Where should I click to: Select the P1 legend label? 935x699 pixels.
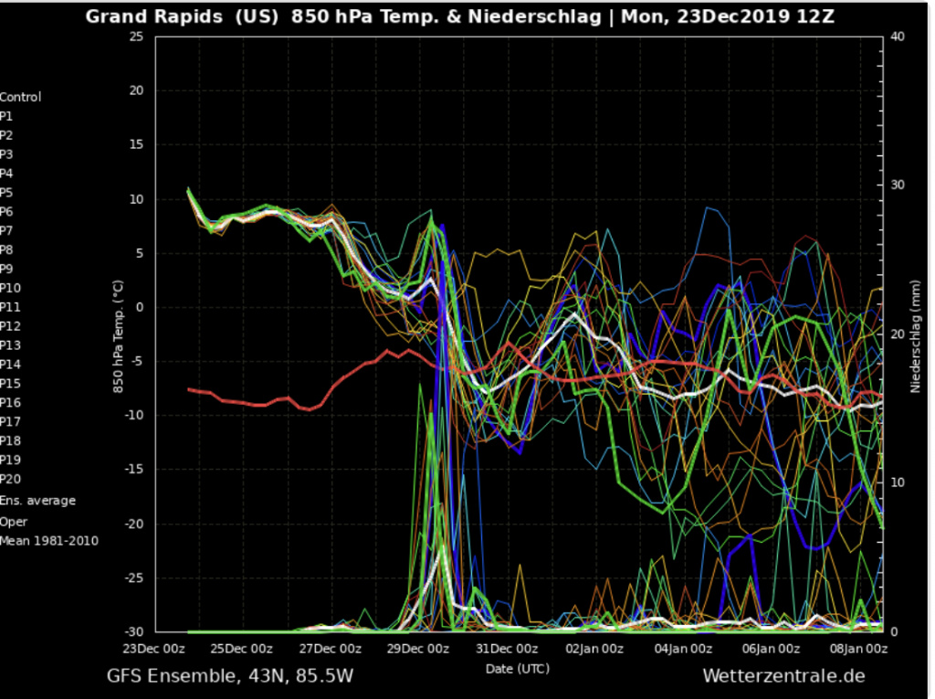pyautogui.click(x=6, y=116)
